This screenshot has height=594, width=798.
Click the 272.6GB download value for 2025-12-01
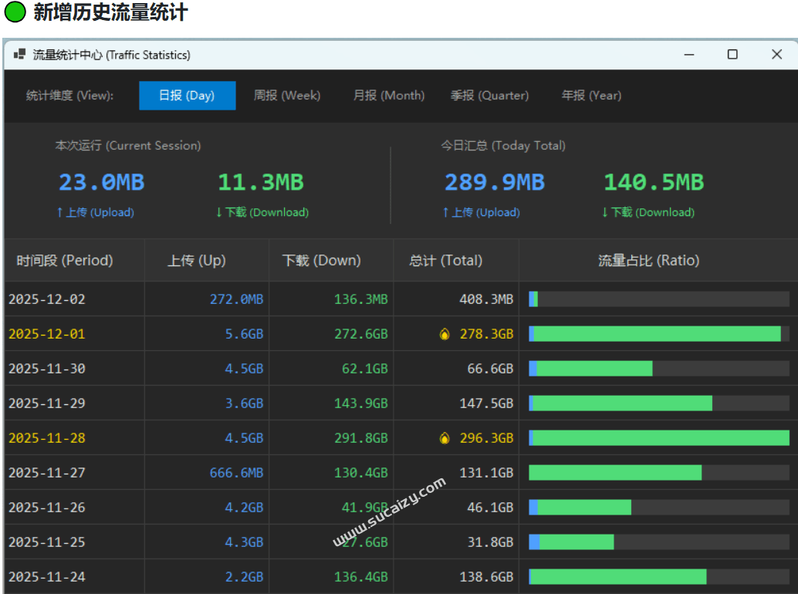tap(360, 333)
